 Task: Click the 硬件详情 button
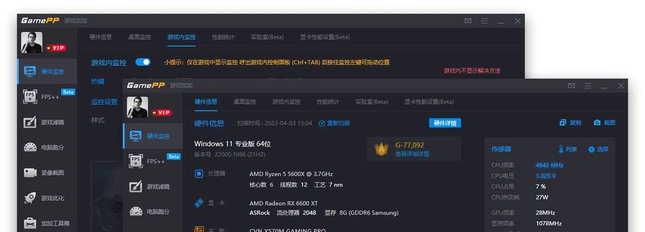445,123
